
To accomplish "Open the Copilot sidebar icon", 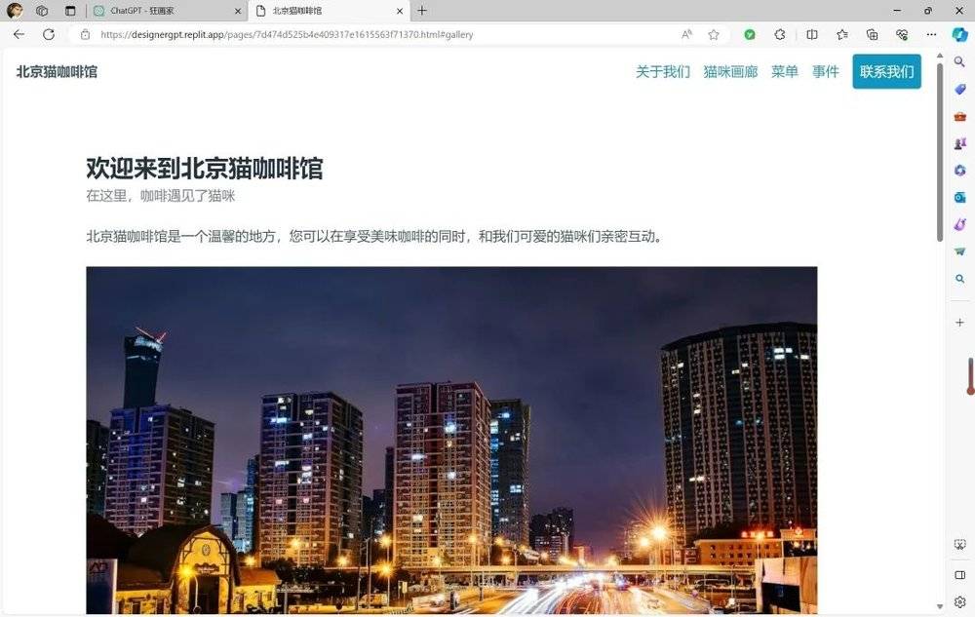I will tap(960, 35).
